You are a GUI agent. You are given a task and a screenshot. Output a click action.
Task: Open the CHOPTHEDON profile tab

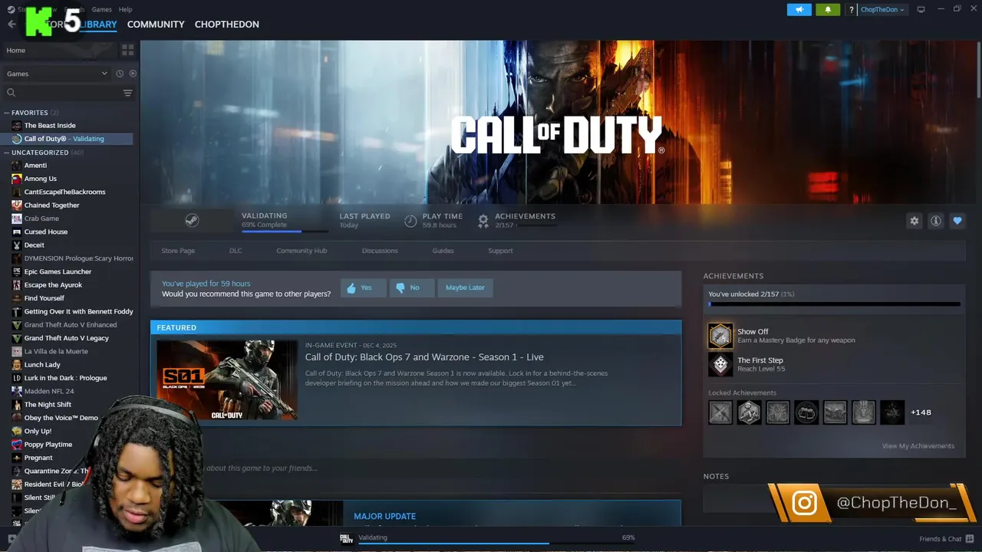(226, 25)
